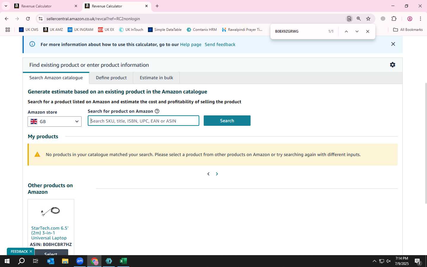427x267 pixels.
Task: Open the UK CMS bookmark
Action: pyautogui.click(x=29, y=30)
